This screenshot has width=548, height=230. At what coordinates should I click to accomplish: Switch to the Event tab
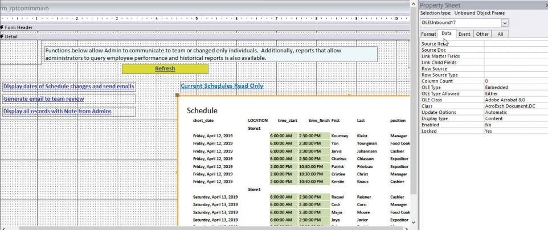pos(464,34)
